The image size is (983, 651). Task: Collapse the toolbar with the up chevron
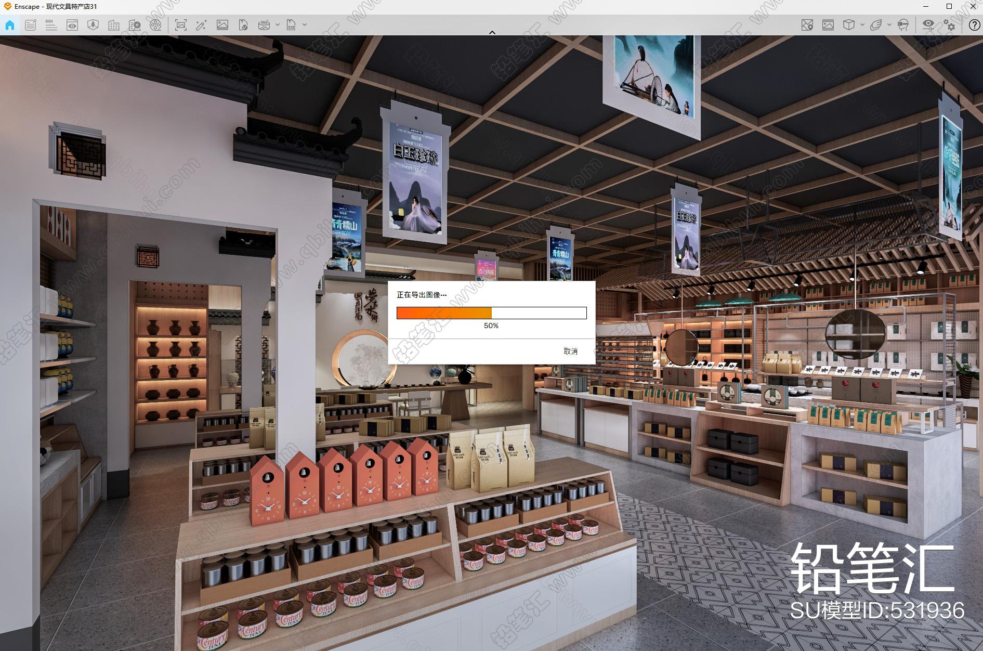[492, 32]
